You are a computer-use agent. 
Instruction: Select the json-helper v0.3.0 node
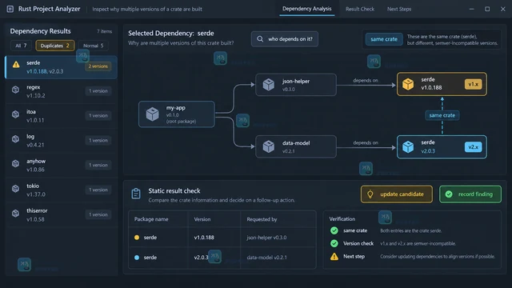(295, 85)
